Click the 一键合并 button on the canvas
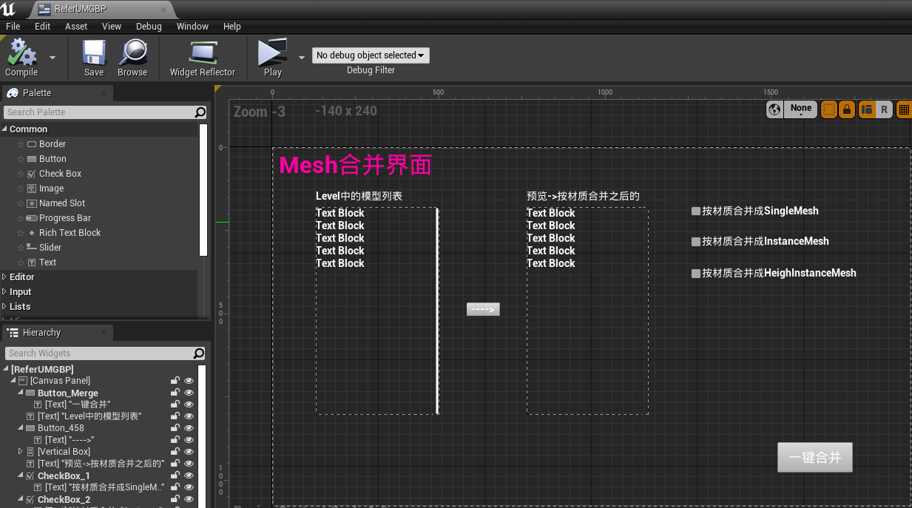Viewport: 912px width, 508px height. 814,457
